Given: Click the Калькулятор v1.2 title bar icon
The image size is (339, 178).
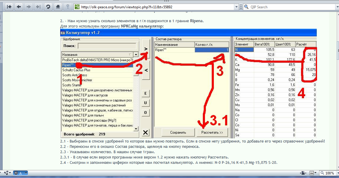Looking at the screenshot, I should [63, 33].
